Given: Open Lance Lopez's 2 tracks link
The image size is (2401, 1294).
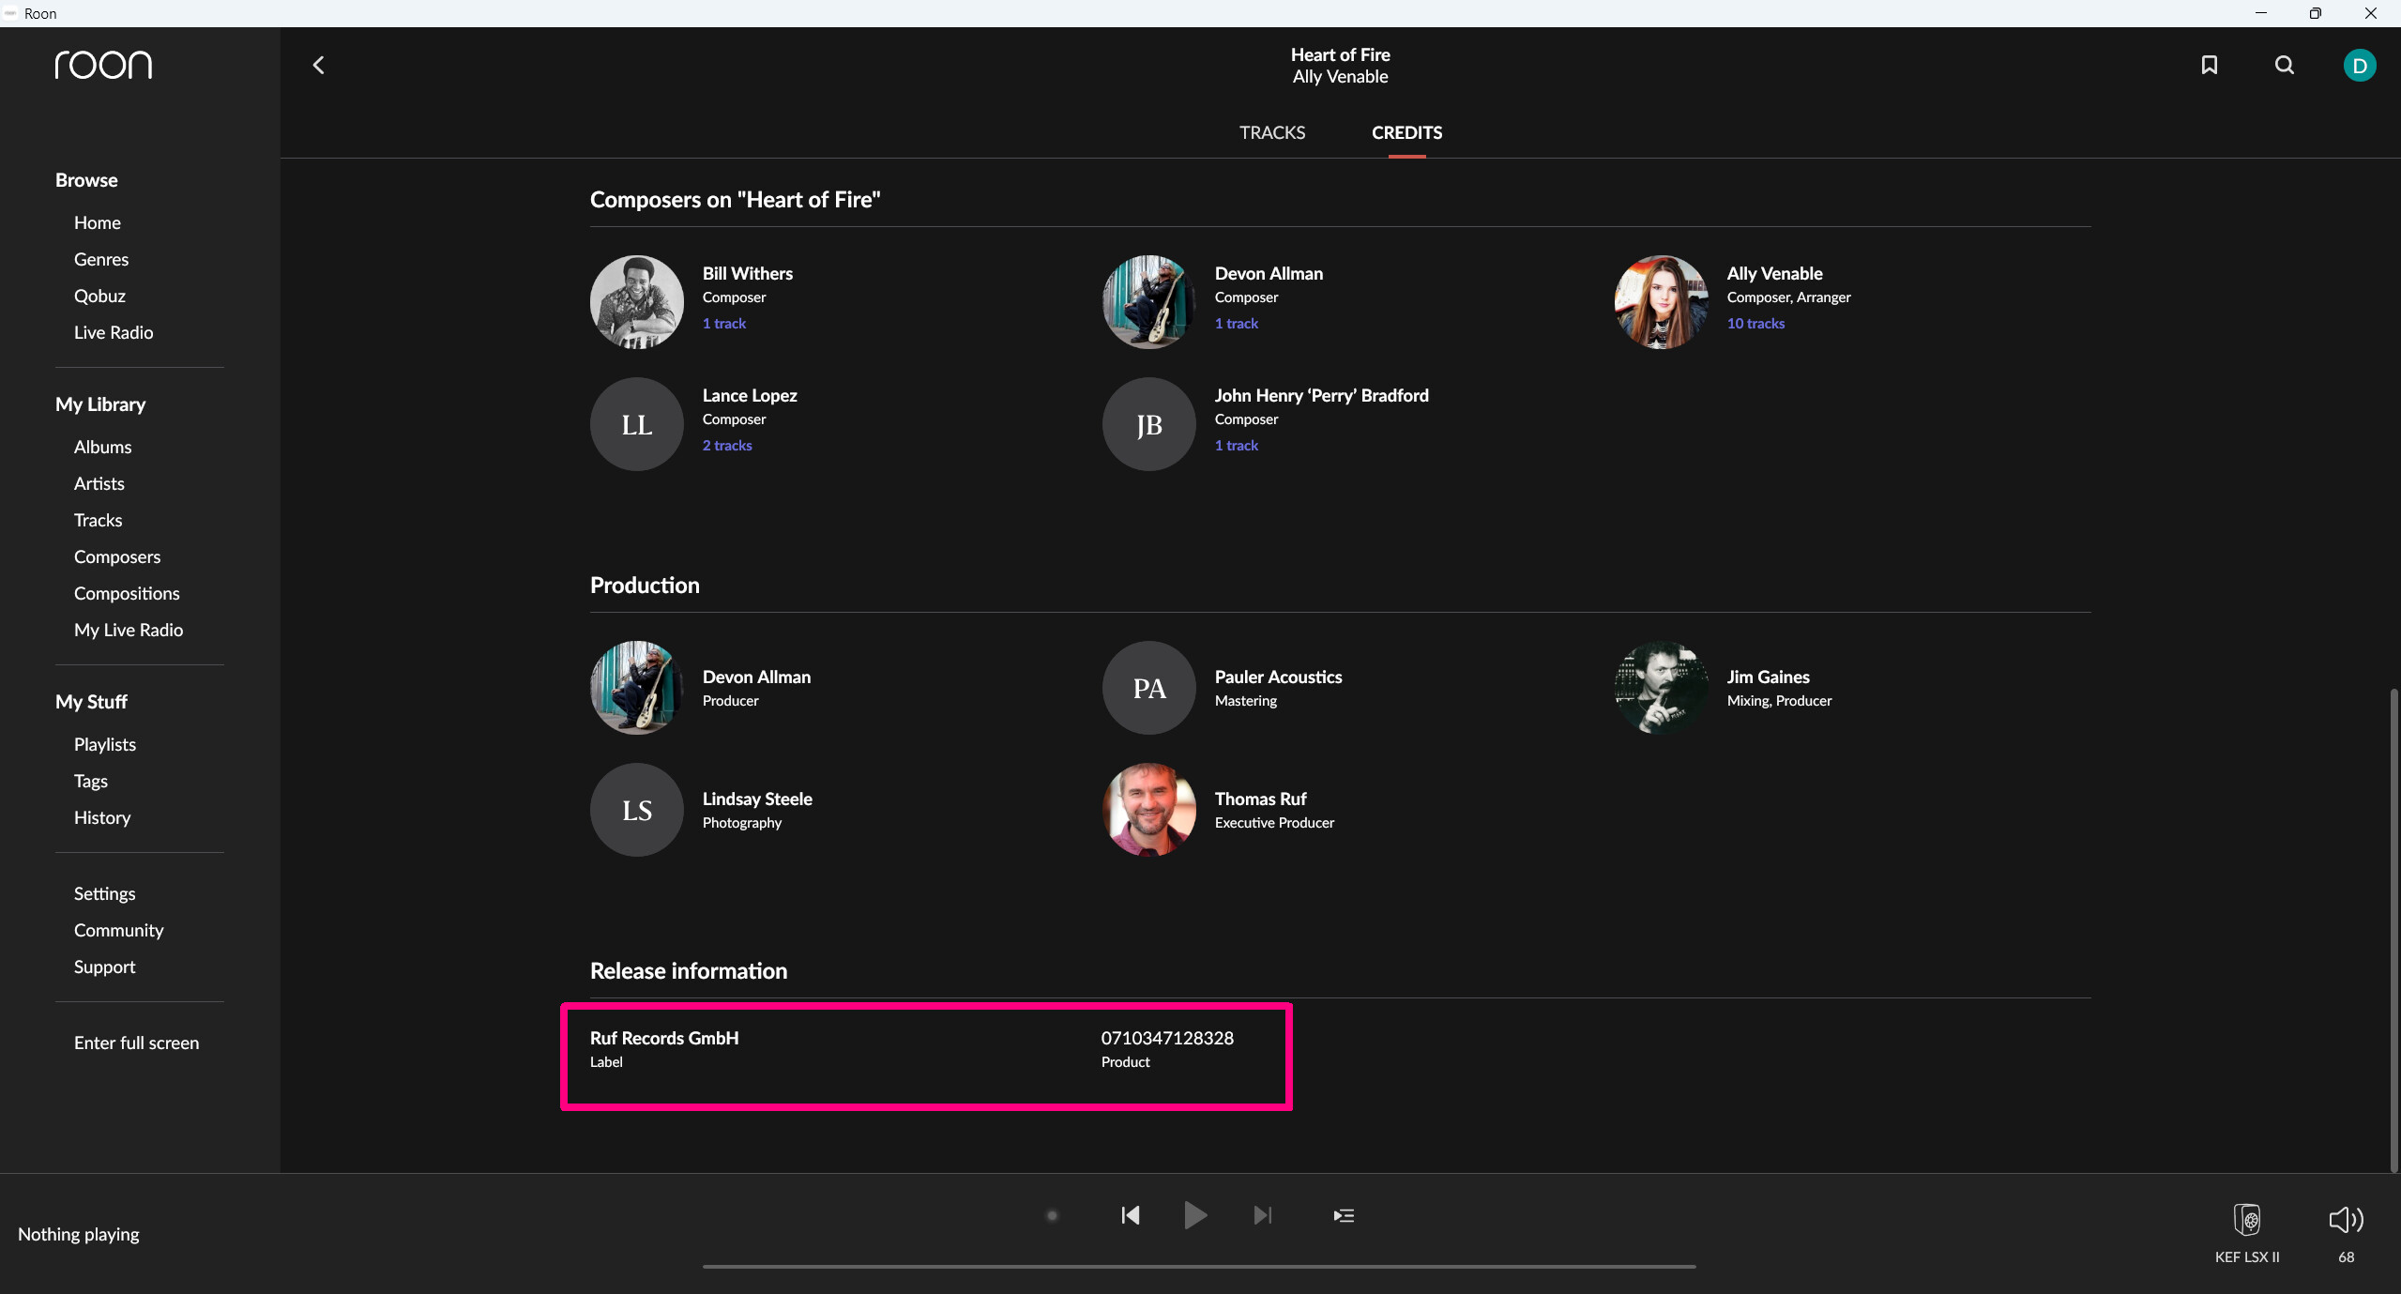Looking at the screenshot, I should [x=727, y=445].
